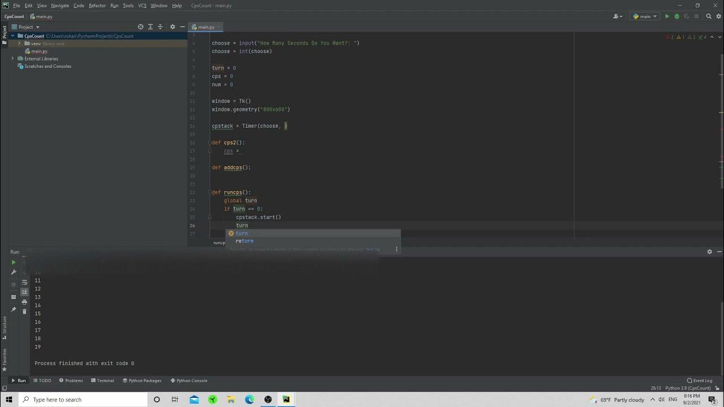The height and width of the screenshot is (407, 724).
Task: Click the Windows search box
Action: tap(83, 400)
